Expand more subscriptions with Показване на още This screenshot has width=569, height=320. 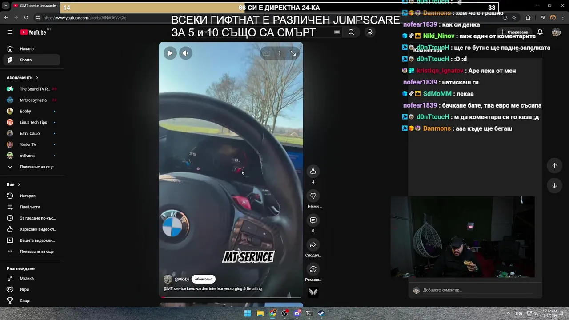[32, 167]
